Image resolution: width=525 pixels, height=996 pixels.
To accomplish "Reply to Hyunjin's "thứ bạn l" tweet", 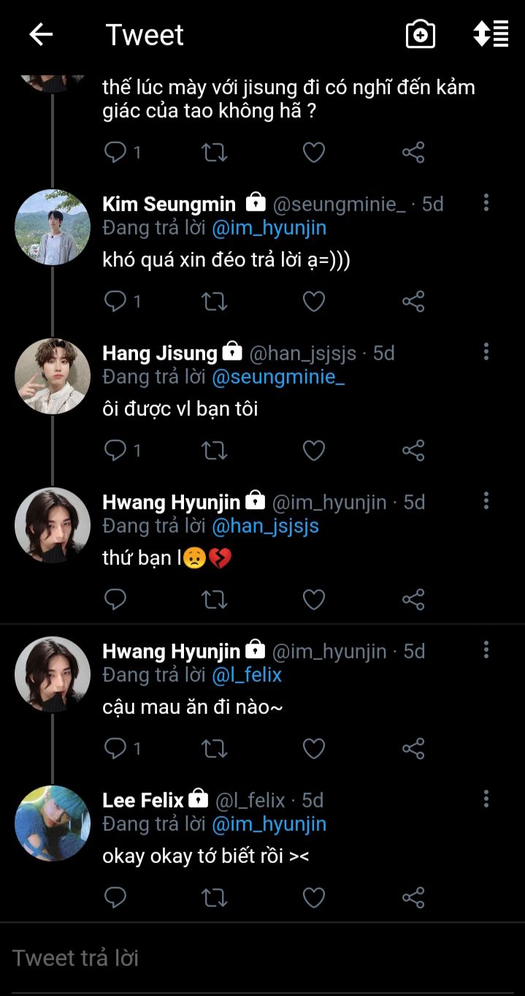I will click(116, 599).
